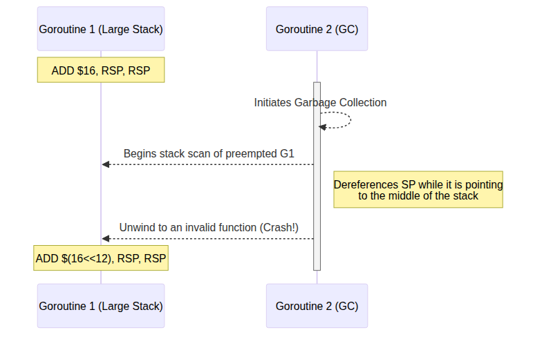The image size is (542, 339).
Task: Click Goroutine 1 lifeline between the two arrows
Action: 101,200
